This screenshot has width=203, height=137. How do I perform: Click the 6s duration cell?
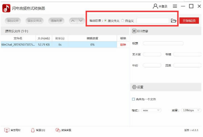click(60, 45)
